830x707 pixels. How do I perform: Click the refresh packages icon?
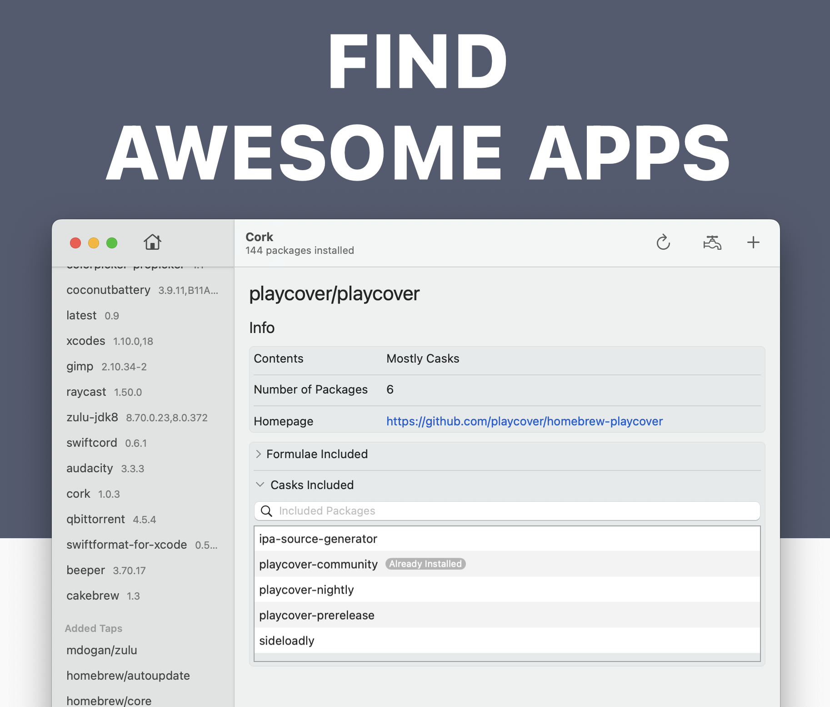(663, 242)
